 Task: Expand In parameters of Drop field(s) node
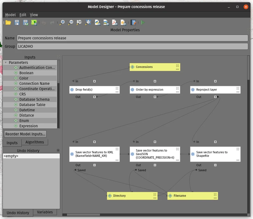(x=94, y=81)
